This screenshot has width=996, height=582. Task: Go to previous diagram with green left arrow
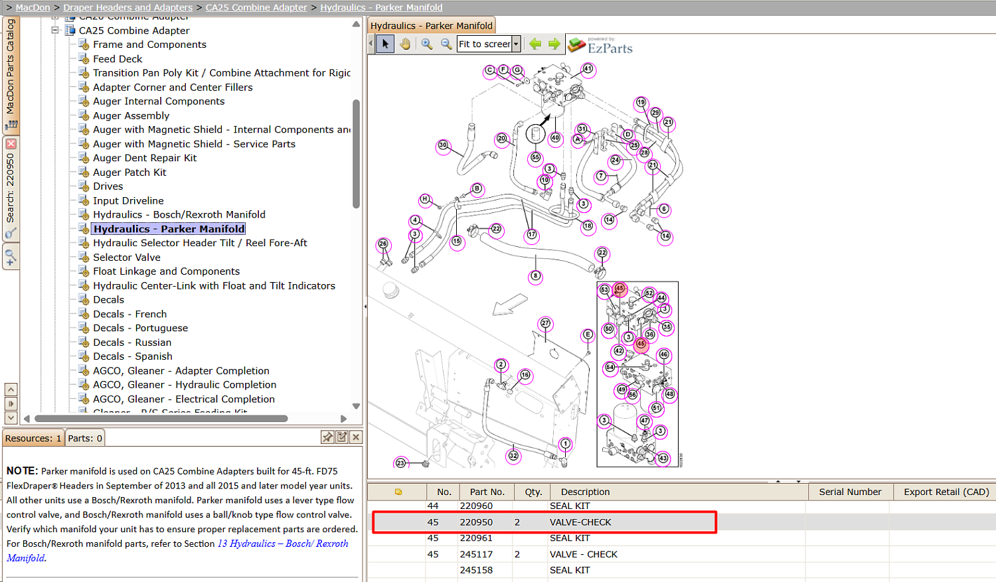click(535, 44)
